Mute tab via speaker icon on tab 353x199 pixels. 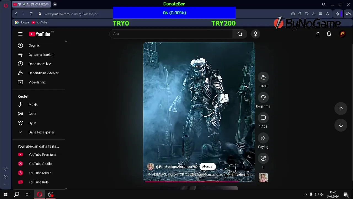pos(19,4)
